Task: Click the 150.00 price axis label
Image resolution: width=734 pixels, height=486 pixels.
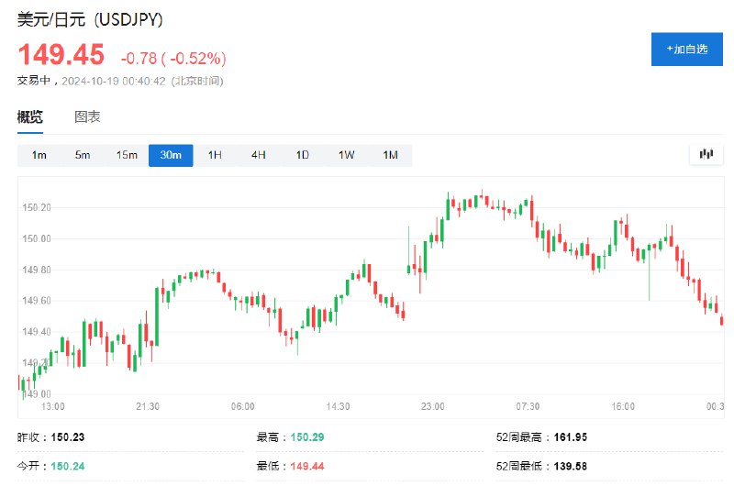Action: click(x=37, y=239)
